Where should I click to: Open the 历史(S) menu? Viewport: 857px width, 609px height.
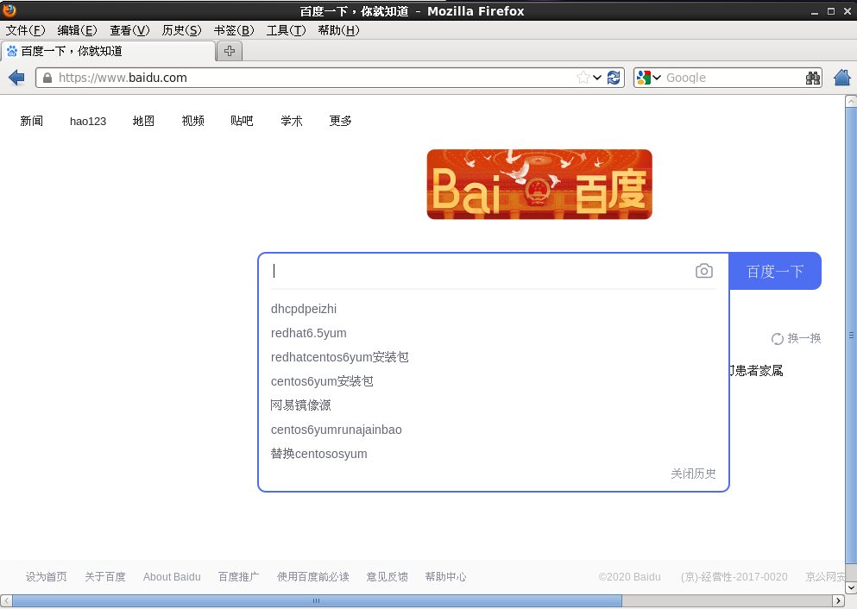click(x=181, y=30)
